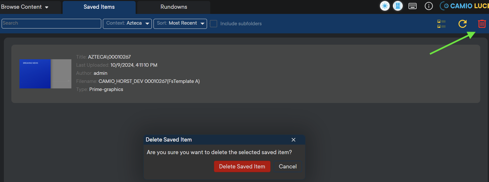Image resolution: width=489 pixels, height=182 pixels.
Task: Refresh the saved items list
Action: click(x=462, y=24)
